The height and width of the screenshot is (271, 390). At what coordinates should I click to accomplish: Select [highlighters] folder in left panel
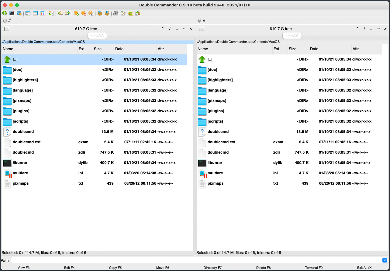tap(94, 80)
